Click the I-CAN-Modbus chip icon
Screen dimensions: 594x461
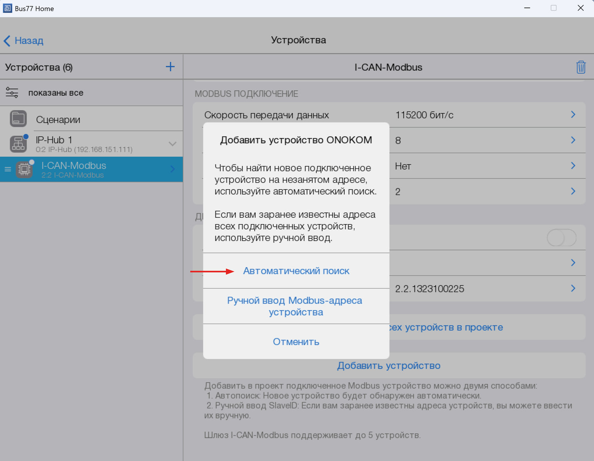point(24,170)
